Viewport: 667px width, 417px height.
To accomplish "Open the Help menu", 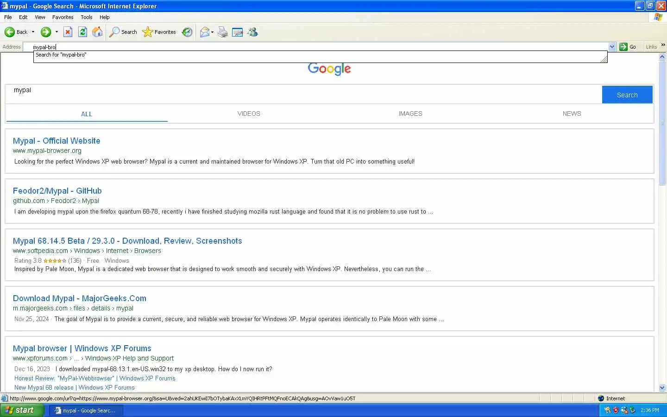I will 105,17.
